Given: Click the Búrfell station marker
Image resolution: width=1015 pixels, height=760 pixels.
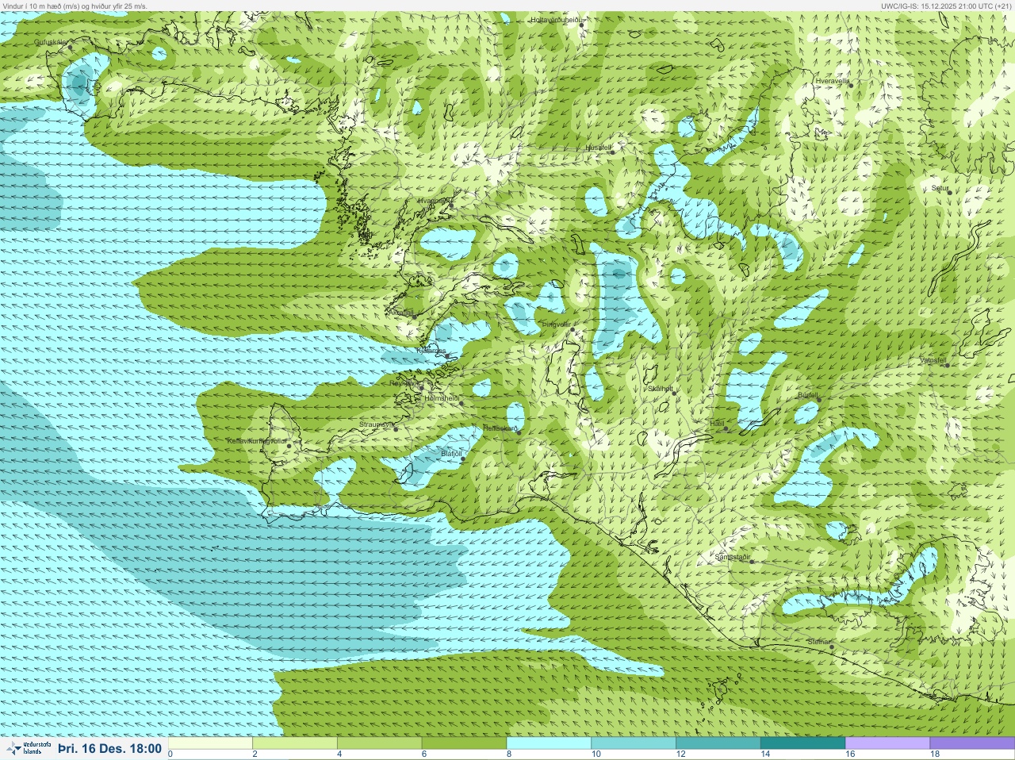Looking at the screenshot, I should click(819, 399).
